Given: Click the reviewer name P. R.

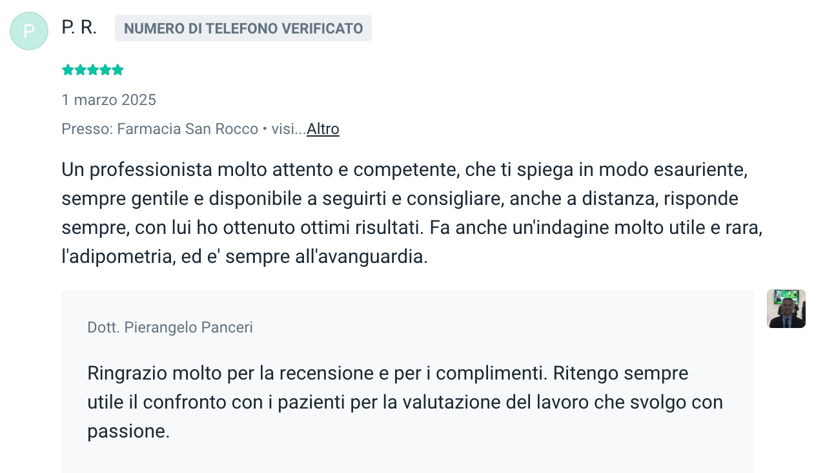Looking at the screenshot, I should pos(79,28).
